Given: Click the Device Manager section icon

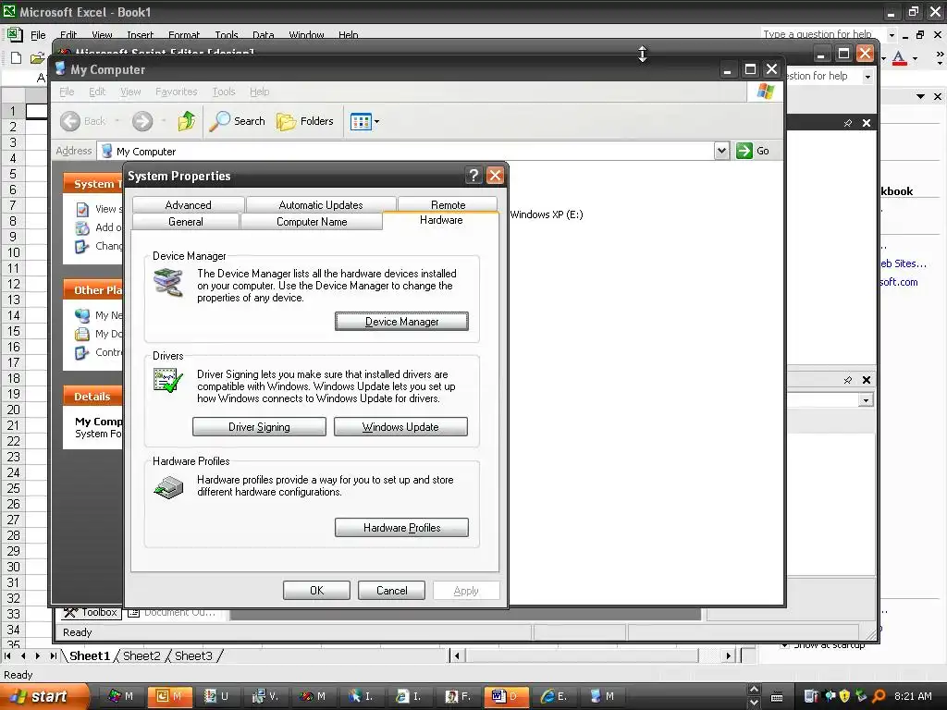Looking at the screenshot, I should 168,283.
